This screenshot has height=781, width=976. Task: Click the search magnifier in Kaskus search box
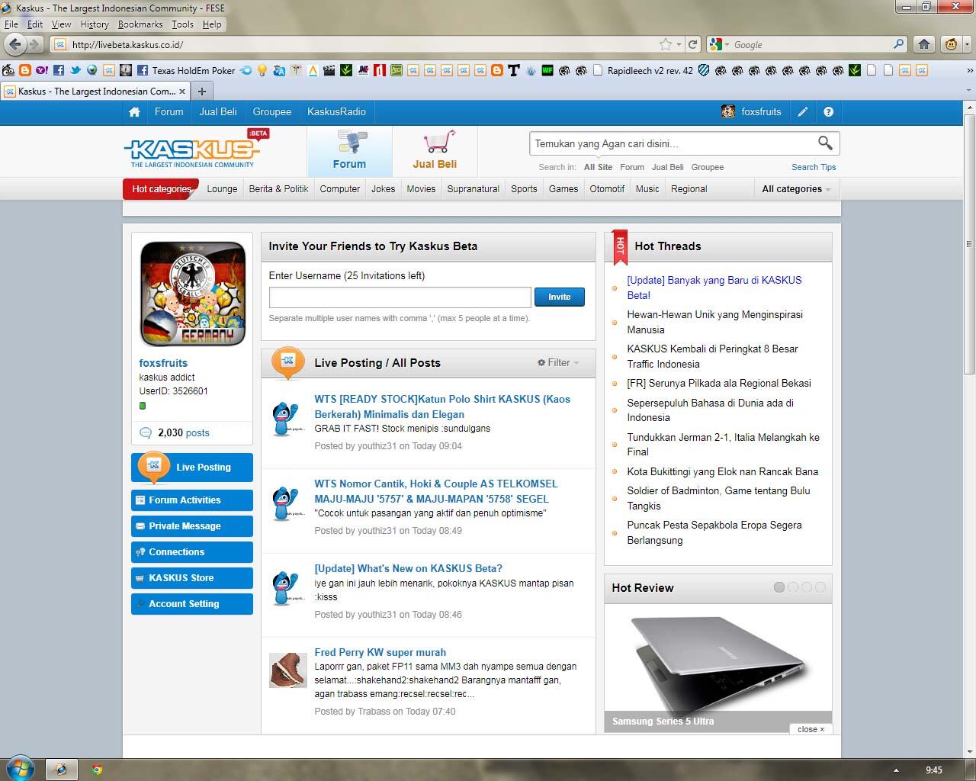[x=825, y=143]
